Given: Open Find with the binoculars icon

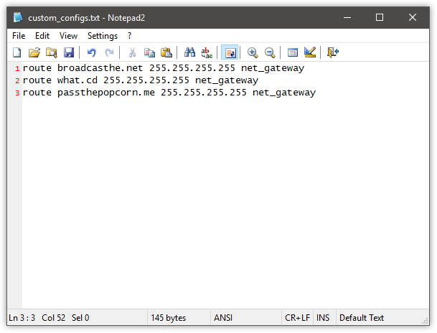Looking at the screenshot, I should 189,52.
